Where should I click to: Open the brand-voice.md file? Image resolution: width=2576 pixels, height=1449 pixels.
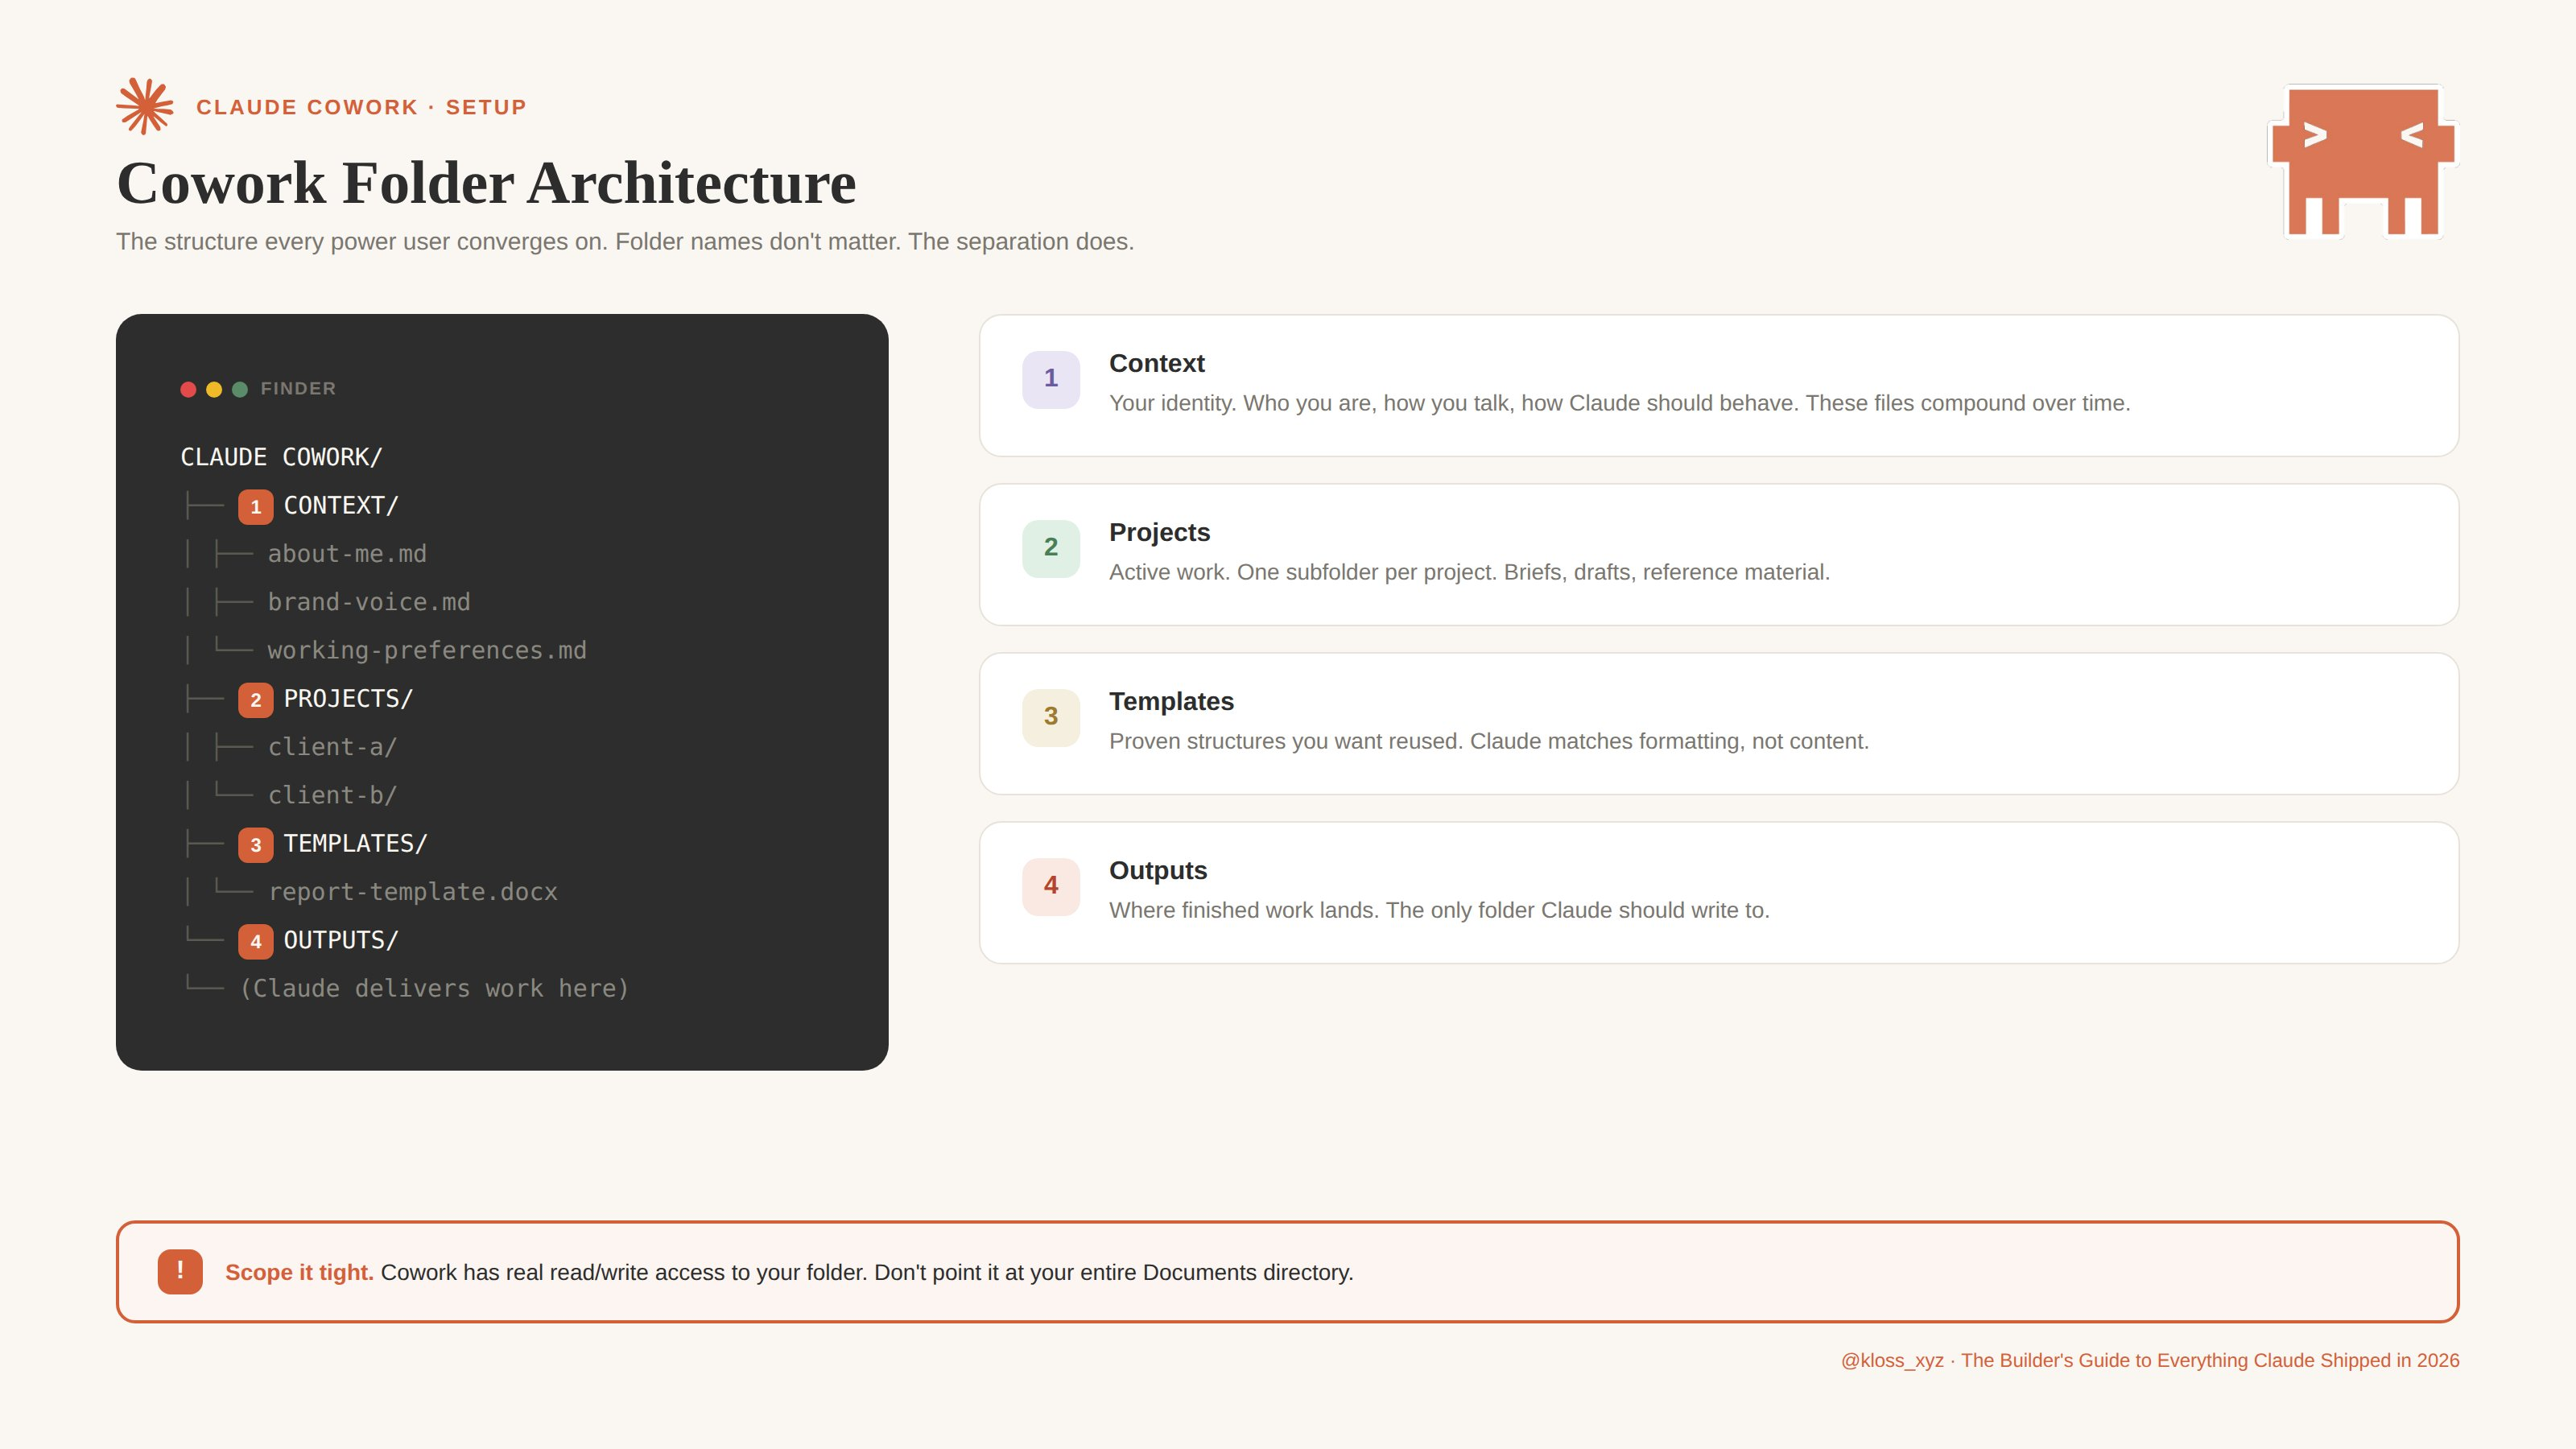[368, 602]
